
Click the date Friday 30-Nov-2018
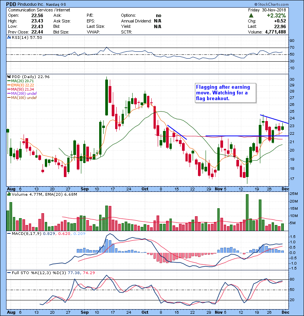(x=267, y=10)
